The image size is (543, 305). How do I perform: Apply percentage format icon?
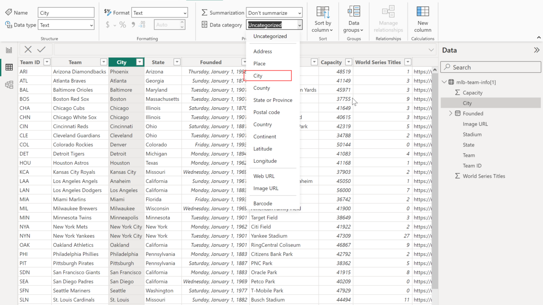click(123, 25)
